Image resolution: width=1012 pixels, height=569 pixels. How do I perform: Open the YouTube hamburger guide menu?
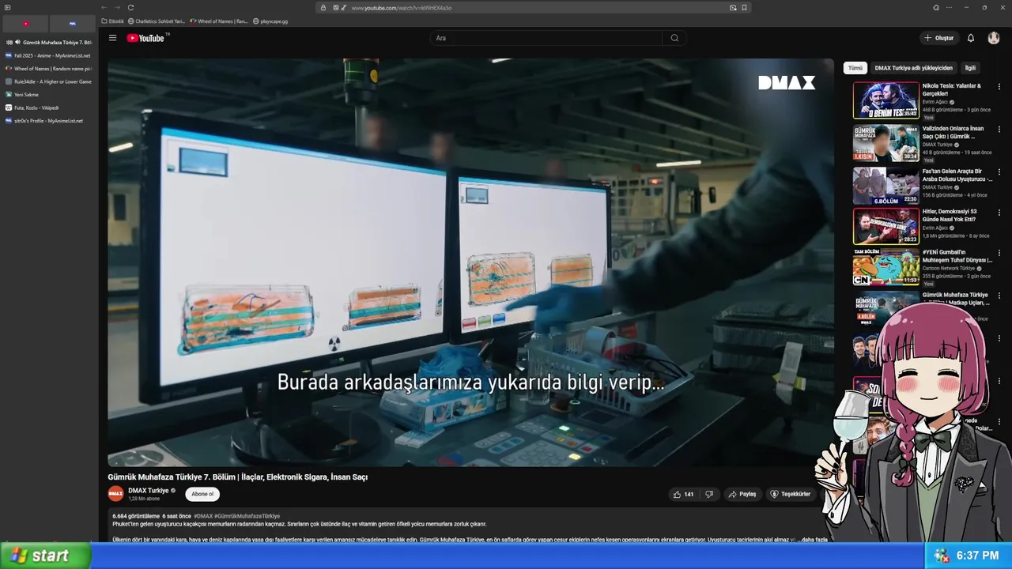[x=112, y=38]
